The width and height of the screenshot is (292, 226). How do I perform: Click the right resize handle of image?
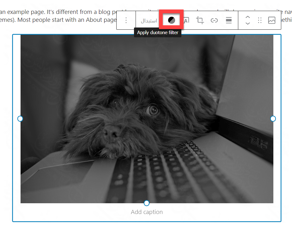pos(273,119)
